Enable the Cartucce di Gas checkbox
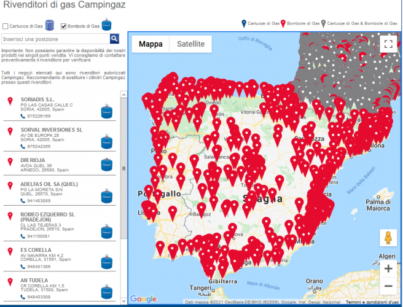The image size is (403, 307). [x=6, y=26]
